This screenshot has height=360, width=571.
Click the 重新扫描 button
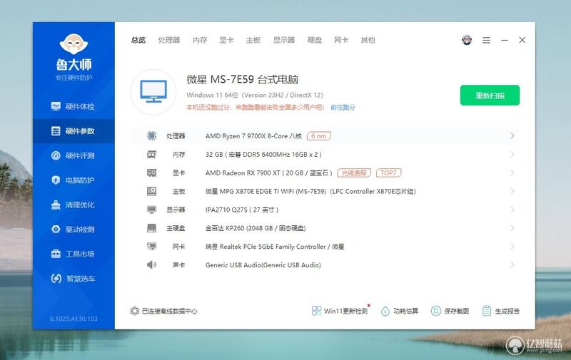point(490,96)
